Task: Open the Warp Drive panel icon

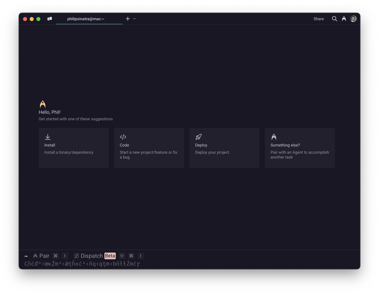Action: [x=50, y=19]
